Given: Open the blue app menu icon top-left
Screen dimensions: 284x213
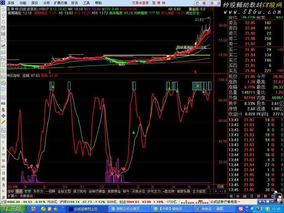Looking at the screenshot, I should tap(3, 3).
